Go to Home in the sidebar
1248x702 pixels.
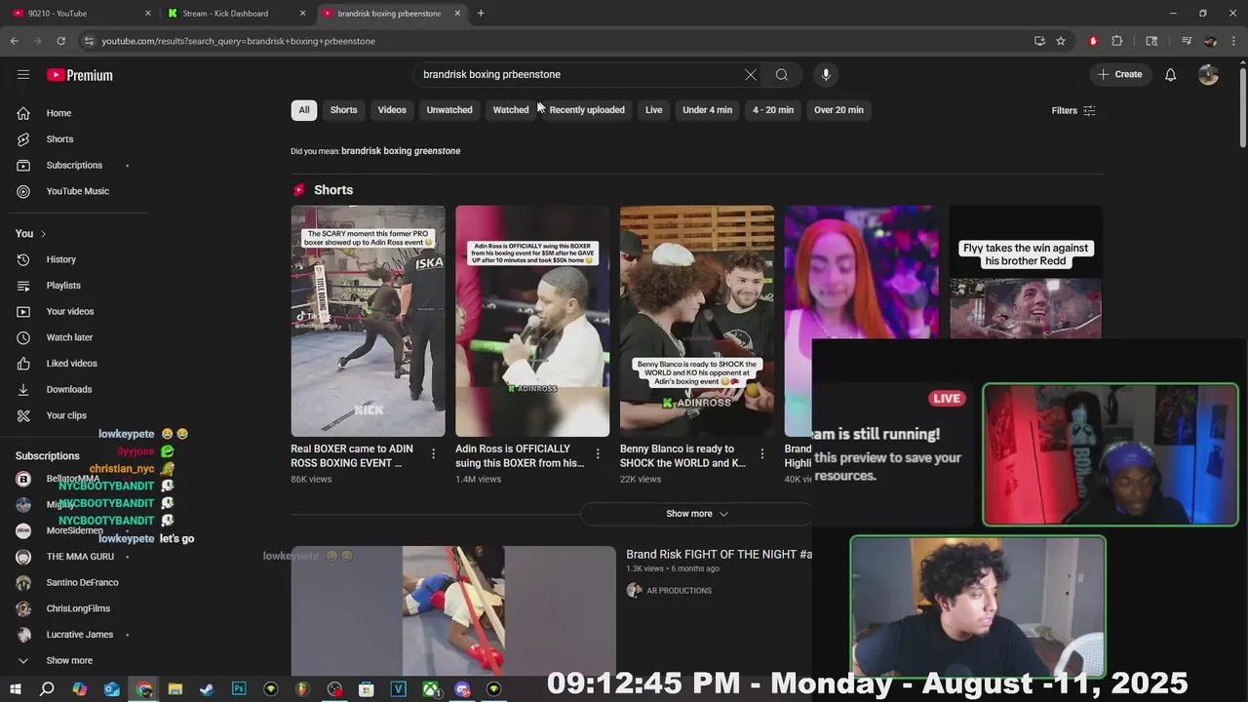(x=58, y=113)
